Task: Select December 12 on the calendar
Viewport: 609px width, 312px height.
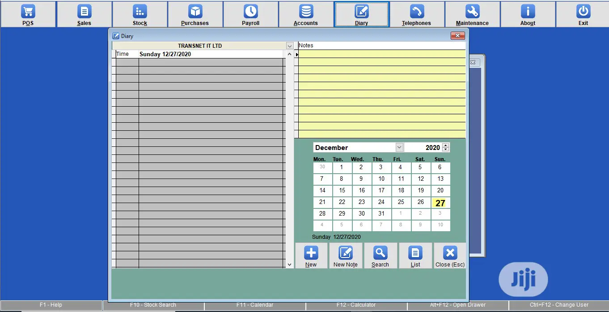Action: point(421,179)
